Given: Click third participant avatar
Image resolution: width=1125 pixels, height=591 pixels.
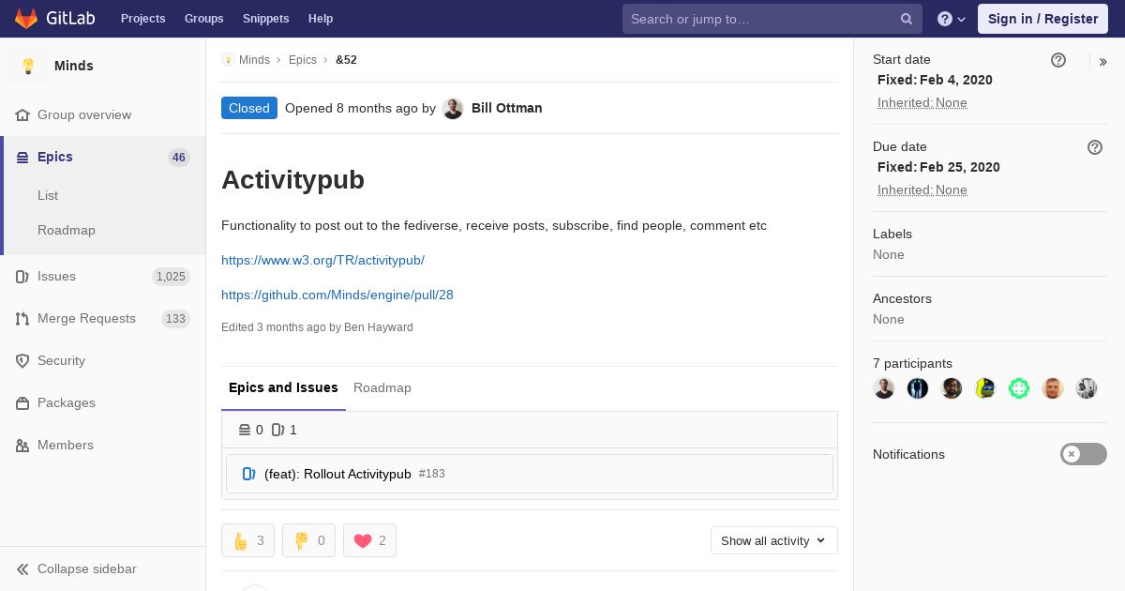Looking at the screenshot, I should (952, 388).
